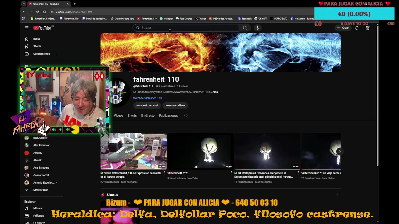This screenshot has height=224, width=399.
Task: Open the Shorts section three-dot menu
Action: pos(337,195)
